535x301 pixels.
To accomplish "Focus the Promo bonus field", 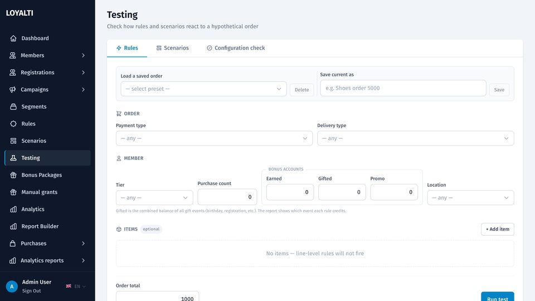I will pyautogui.click(x=394, y=192).
